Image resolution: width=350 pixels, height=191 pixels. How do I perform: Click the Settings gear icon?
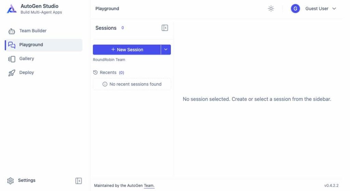(10, 181)
